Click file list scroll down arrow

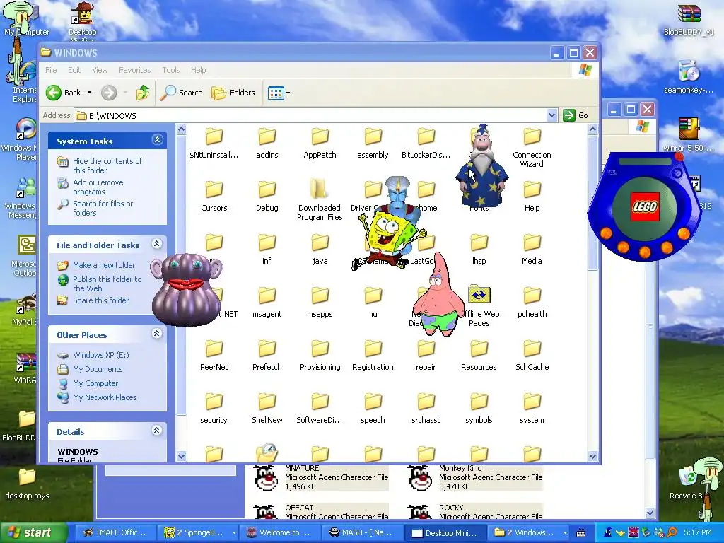point(593,456)
